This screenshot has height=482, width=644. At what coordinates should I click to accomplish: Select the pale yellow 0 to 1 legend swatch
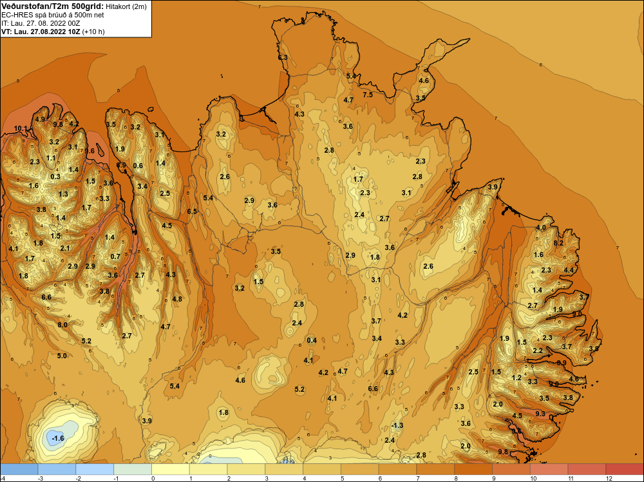tap(171, 469)
